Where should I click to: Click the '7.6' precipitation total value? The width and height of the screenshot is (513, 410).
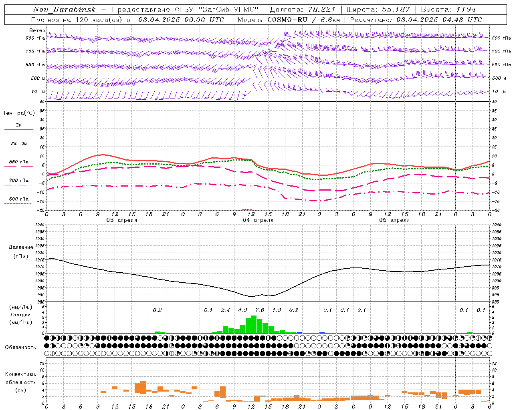tap(260, 310)
